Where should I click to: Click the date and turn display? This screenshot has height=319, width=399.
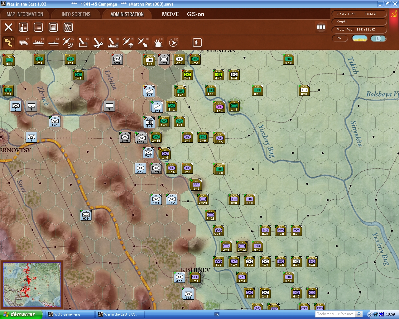tap(359, 14)
